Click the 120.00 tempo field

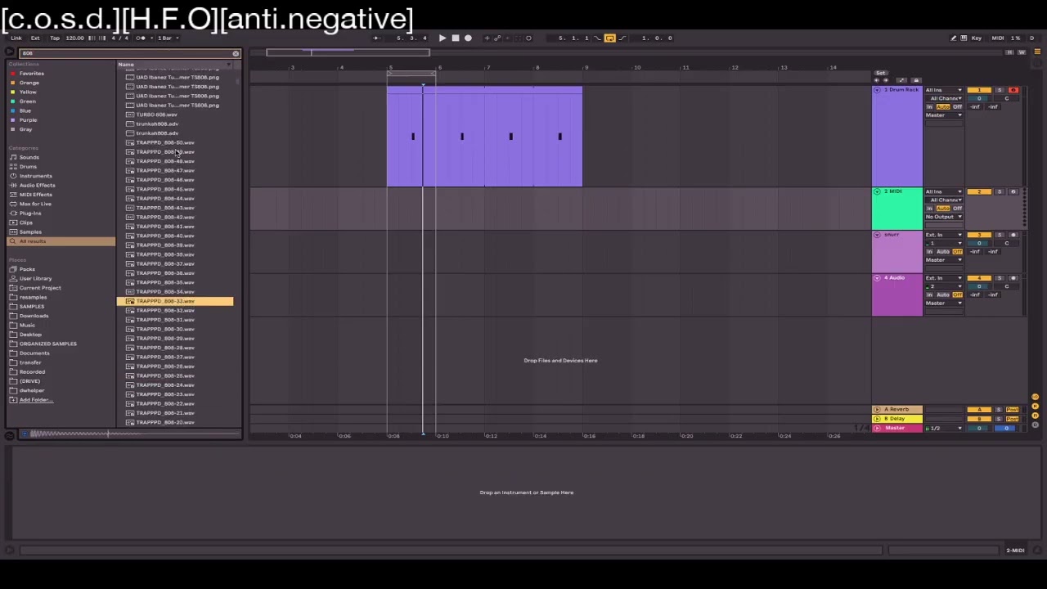74,38
